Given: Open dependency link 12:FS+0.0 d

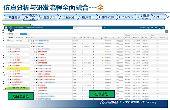Looking at the screenshot, I should point(88,85).
